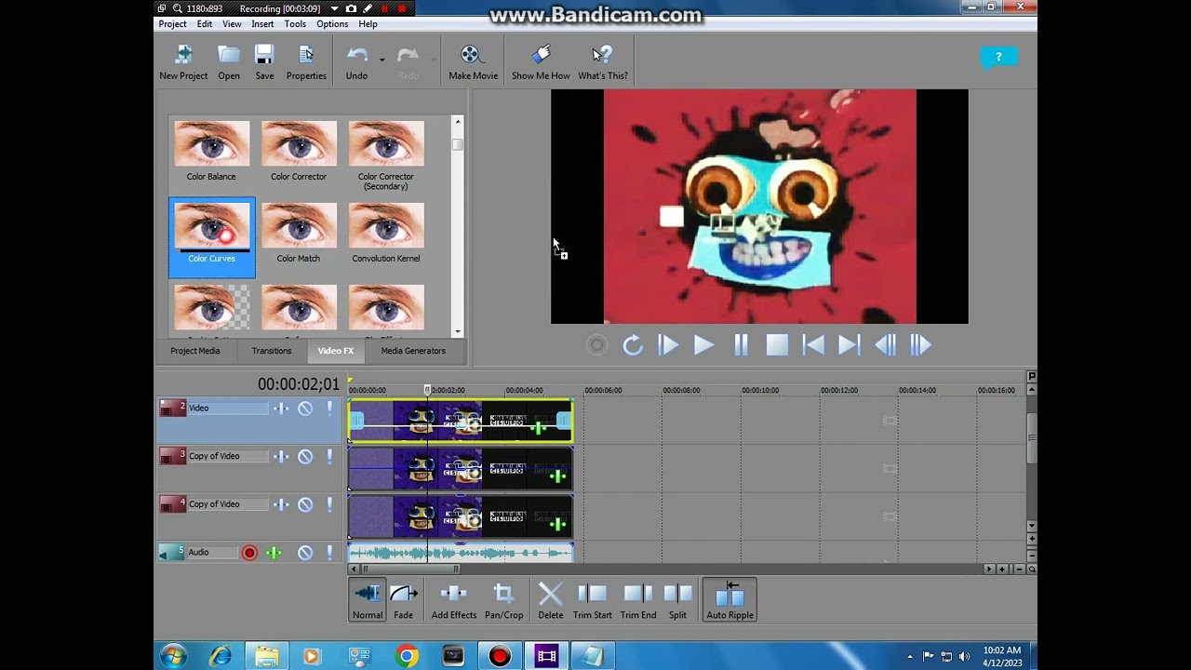Open the Windows Start menu

pyautogui.click(x=174, y=657)
